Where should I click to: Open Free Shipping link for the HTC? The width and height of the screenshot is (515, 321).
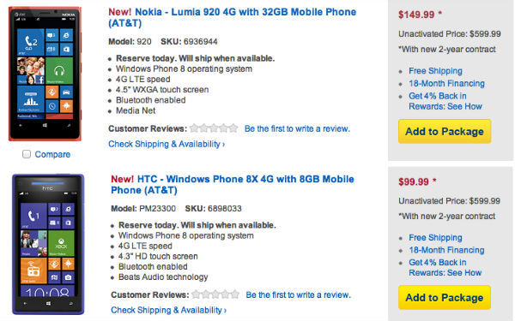click(x=435, y=237)
